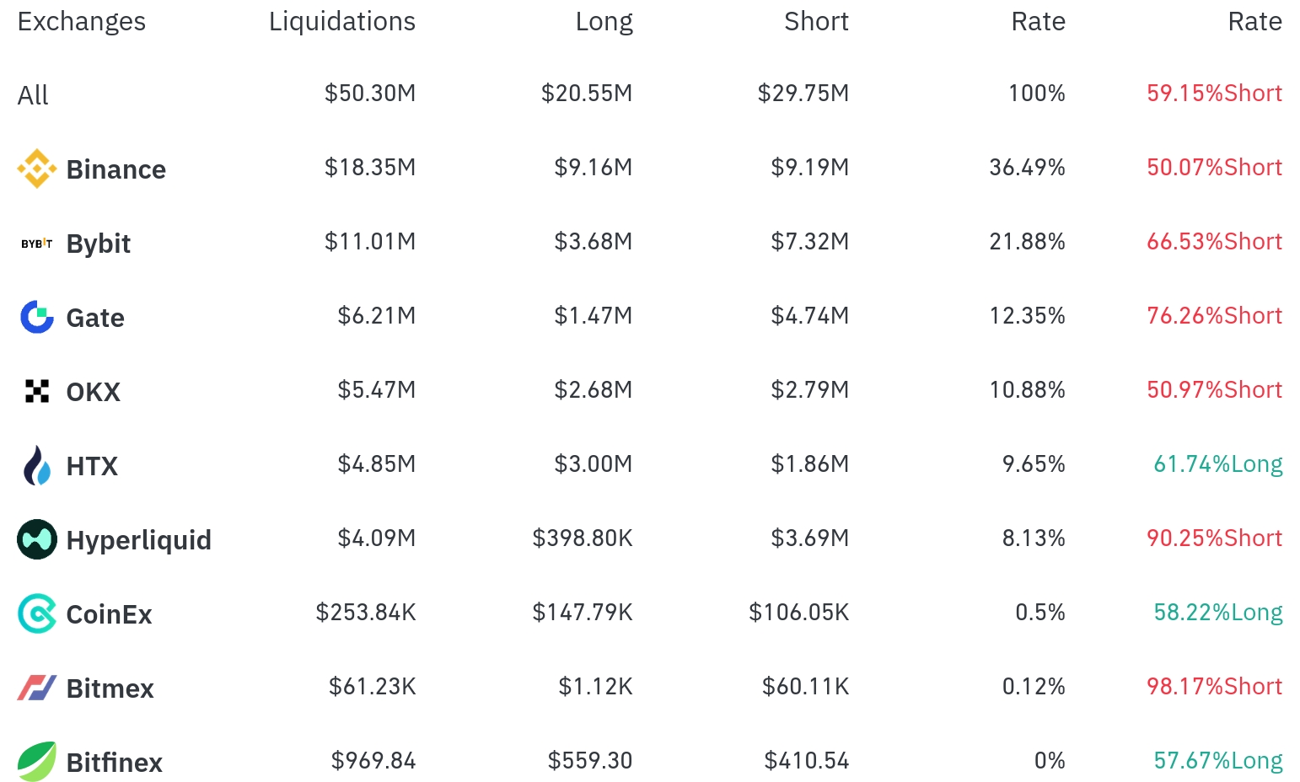Screen dimensions: 1300x782
Task: Click the HTX flame logo
Action: [36, 465]
